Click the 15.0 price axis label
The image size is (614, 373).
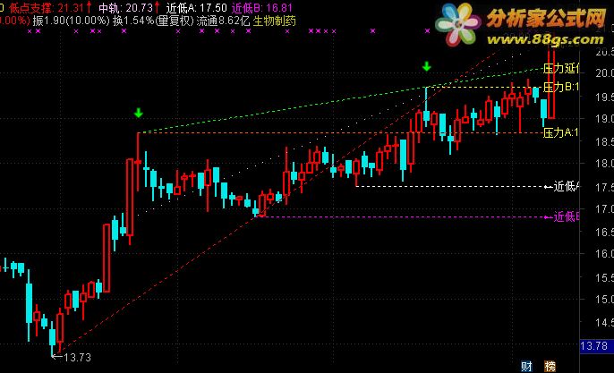point(604,299)
